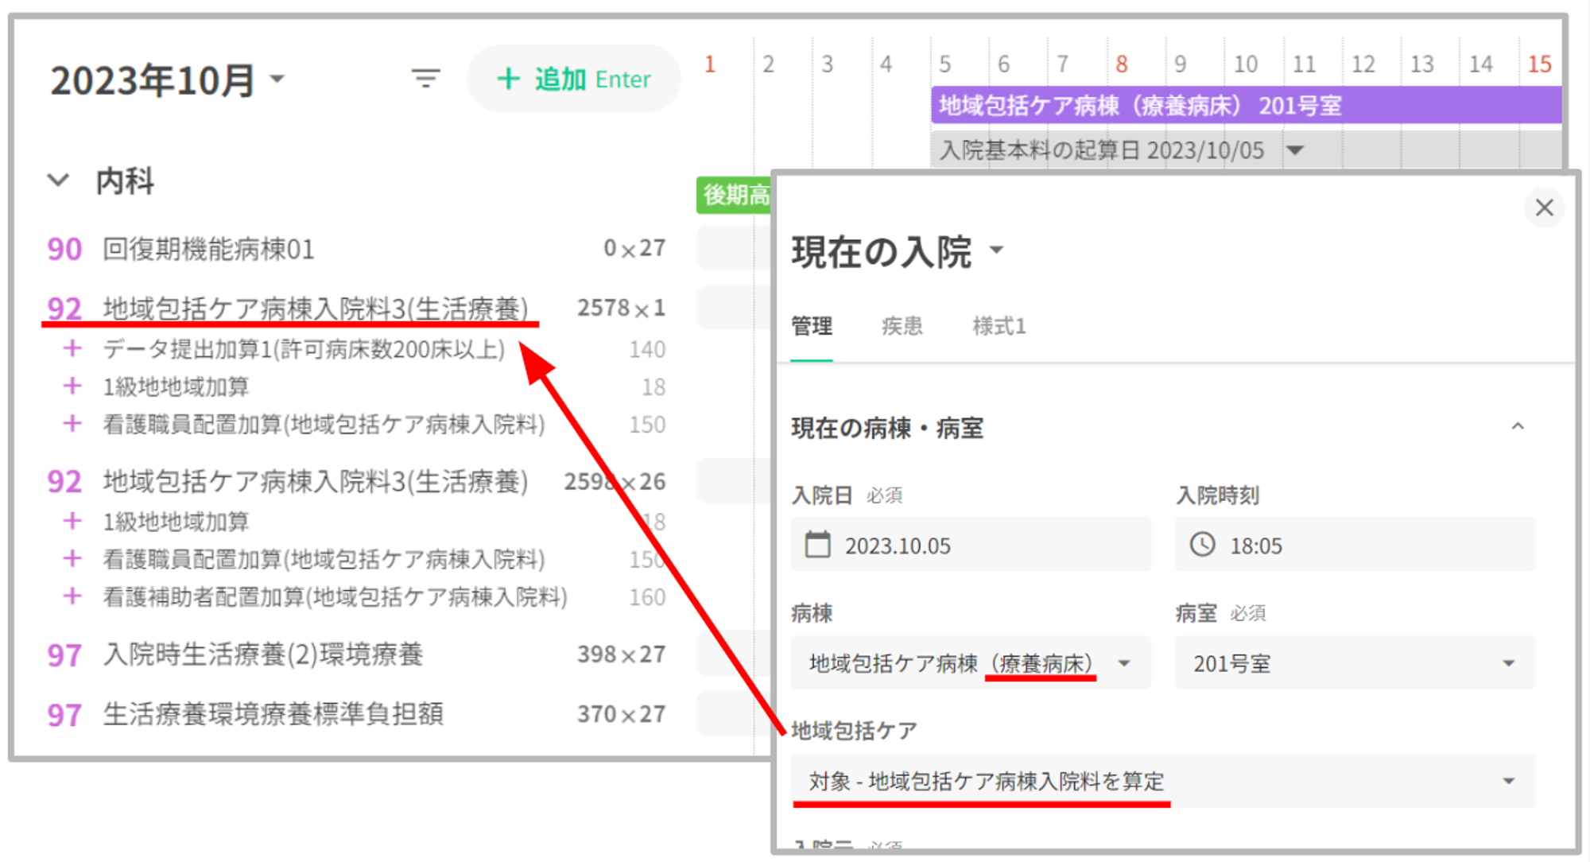Switch to the 様式1 tab
1590x862 pixels.
(x=999, y=326)
